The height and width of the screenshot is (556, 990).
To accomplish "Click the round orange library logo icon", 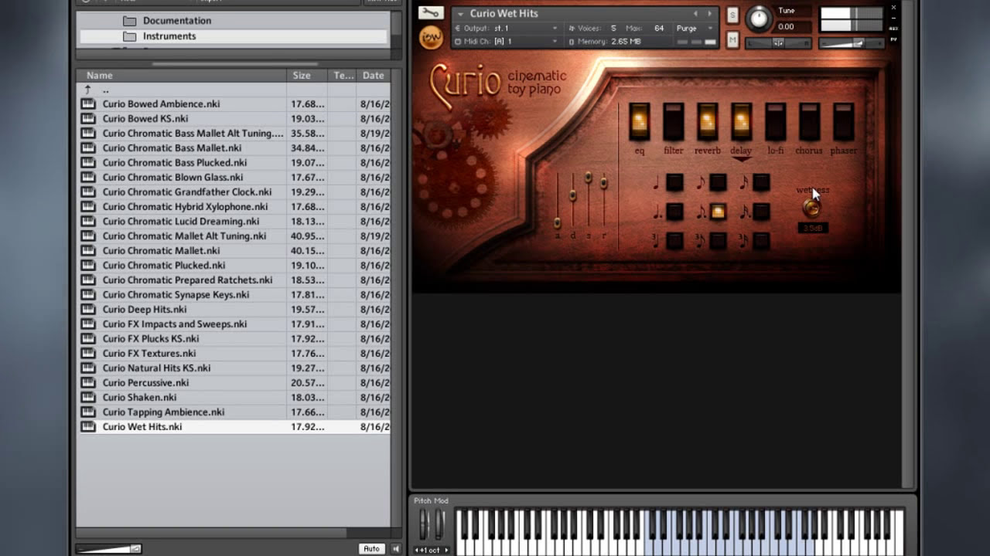I will click(x=431, y=37).
